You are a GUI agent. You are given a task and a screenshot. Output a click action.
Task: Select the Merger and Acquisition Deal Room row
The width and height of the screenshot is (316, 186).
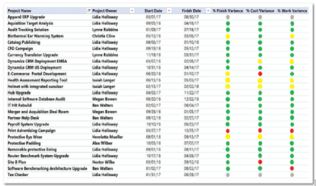pos(158,111)
